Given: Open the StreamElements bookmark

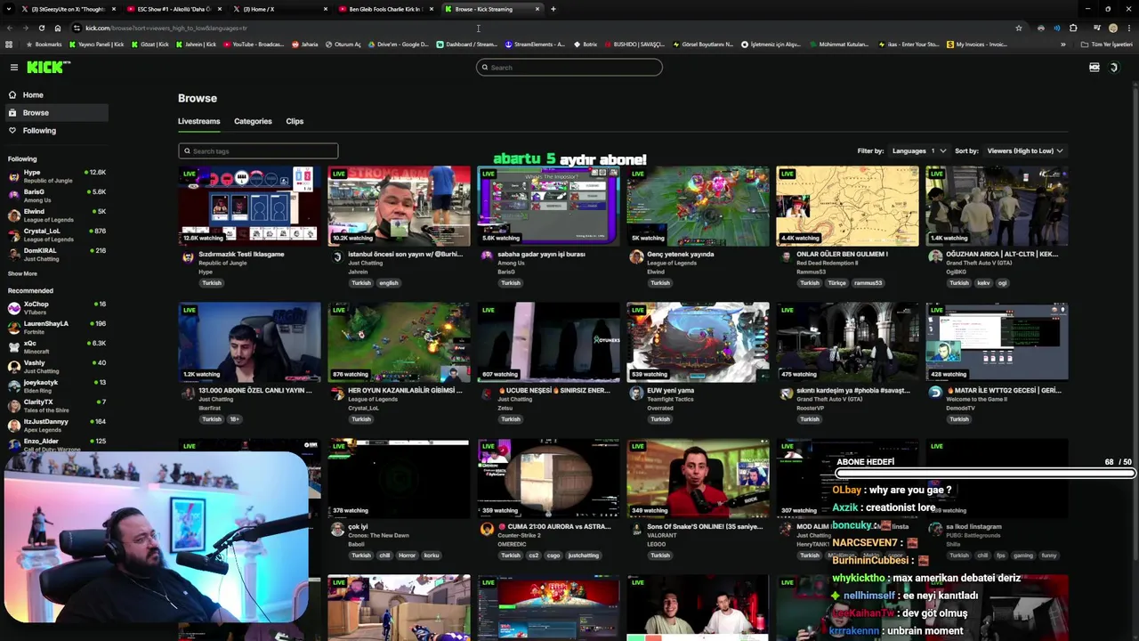Looking at the screenshot, I should [x=535, y=45].
